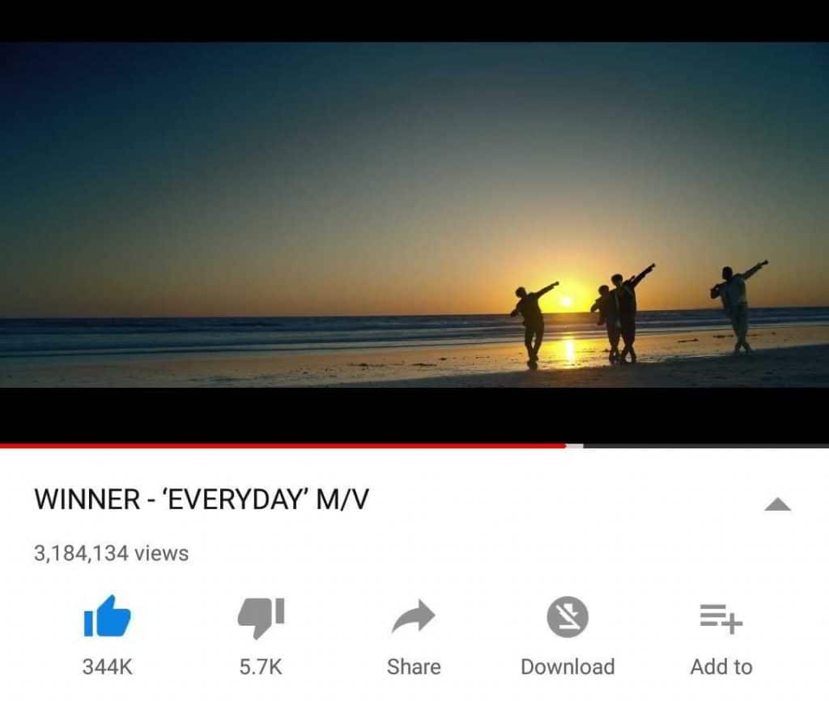Click the rightmost dancer silhouette in the video
The image size is (829, 701).
[x=738, y=307]
